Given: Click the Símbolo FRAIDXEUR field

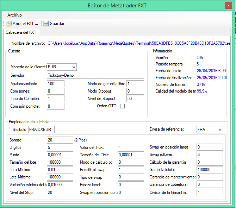Looking at the screenshot, I should [41, 130].
